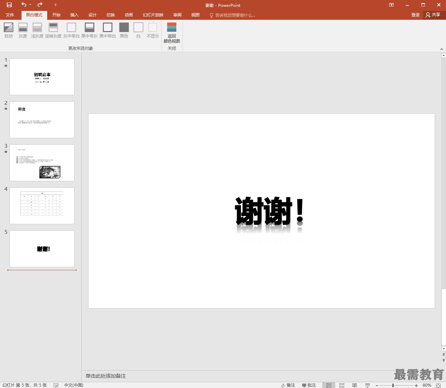
Task: Open ribbon display options
Action: click(x=391, y=5)
